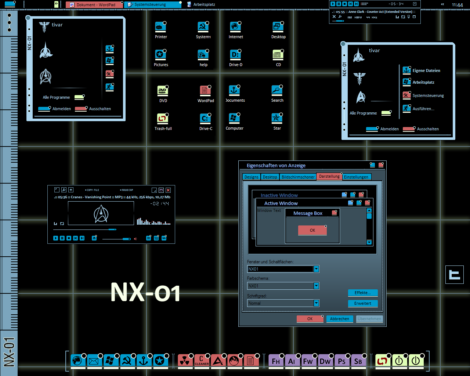Click the flame icon in the dock
This screenshot has height=376, width=470.
[234, 361]
